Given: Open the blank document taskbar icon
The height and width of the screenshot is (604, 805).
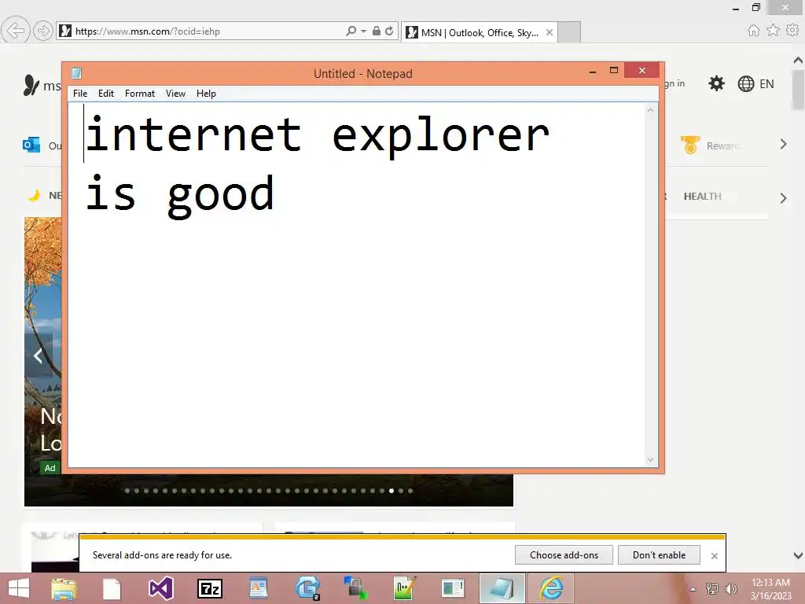Looking at the screenshot, I should click(112, 588).
